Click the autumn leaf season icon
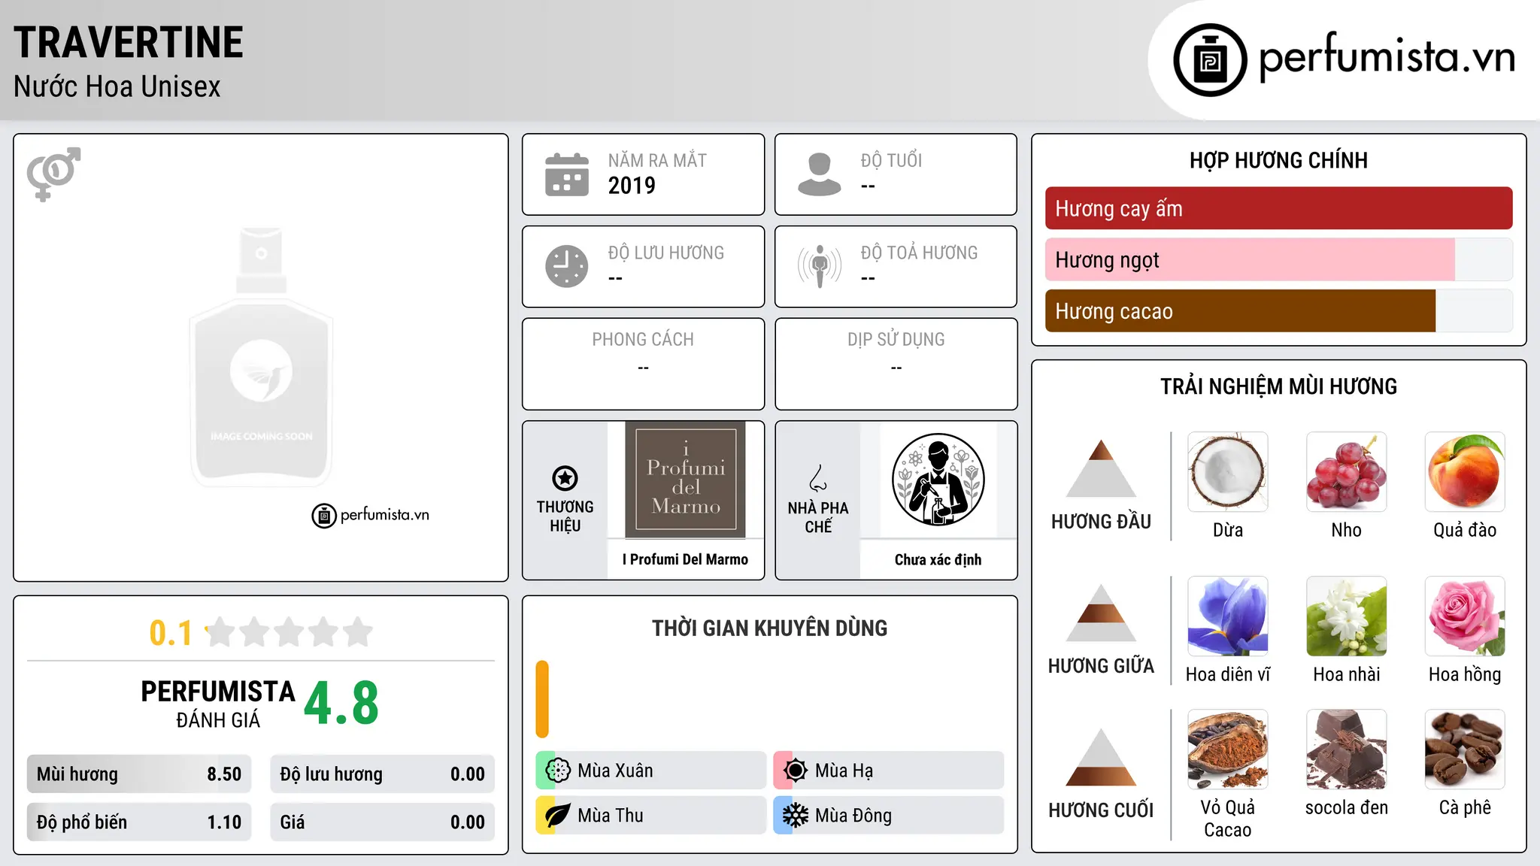 pyautogui.click(x=558, y=816)
